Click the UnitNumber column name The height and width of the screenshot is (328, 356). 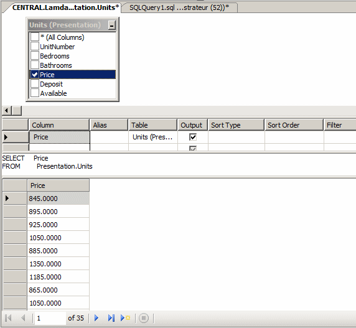[57, 47]
